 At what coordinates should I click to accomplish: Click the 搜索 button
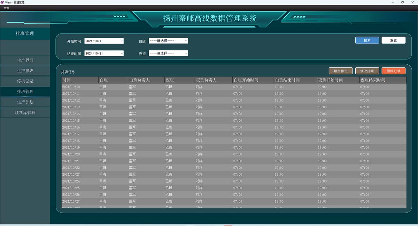pyautogui.click(x=367, y=40)
